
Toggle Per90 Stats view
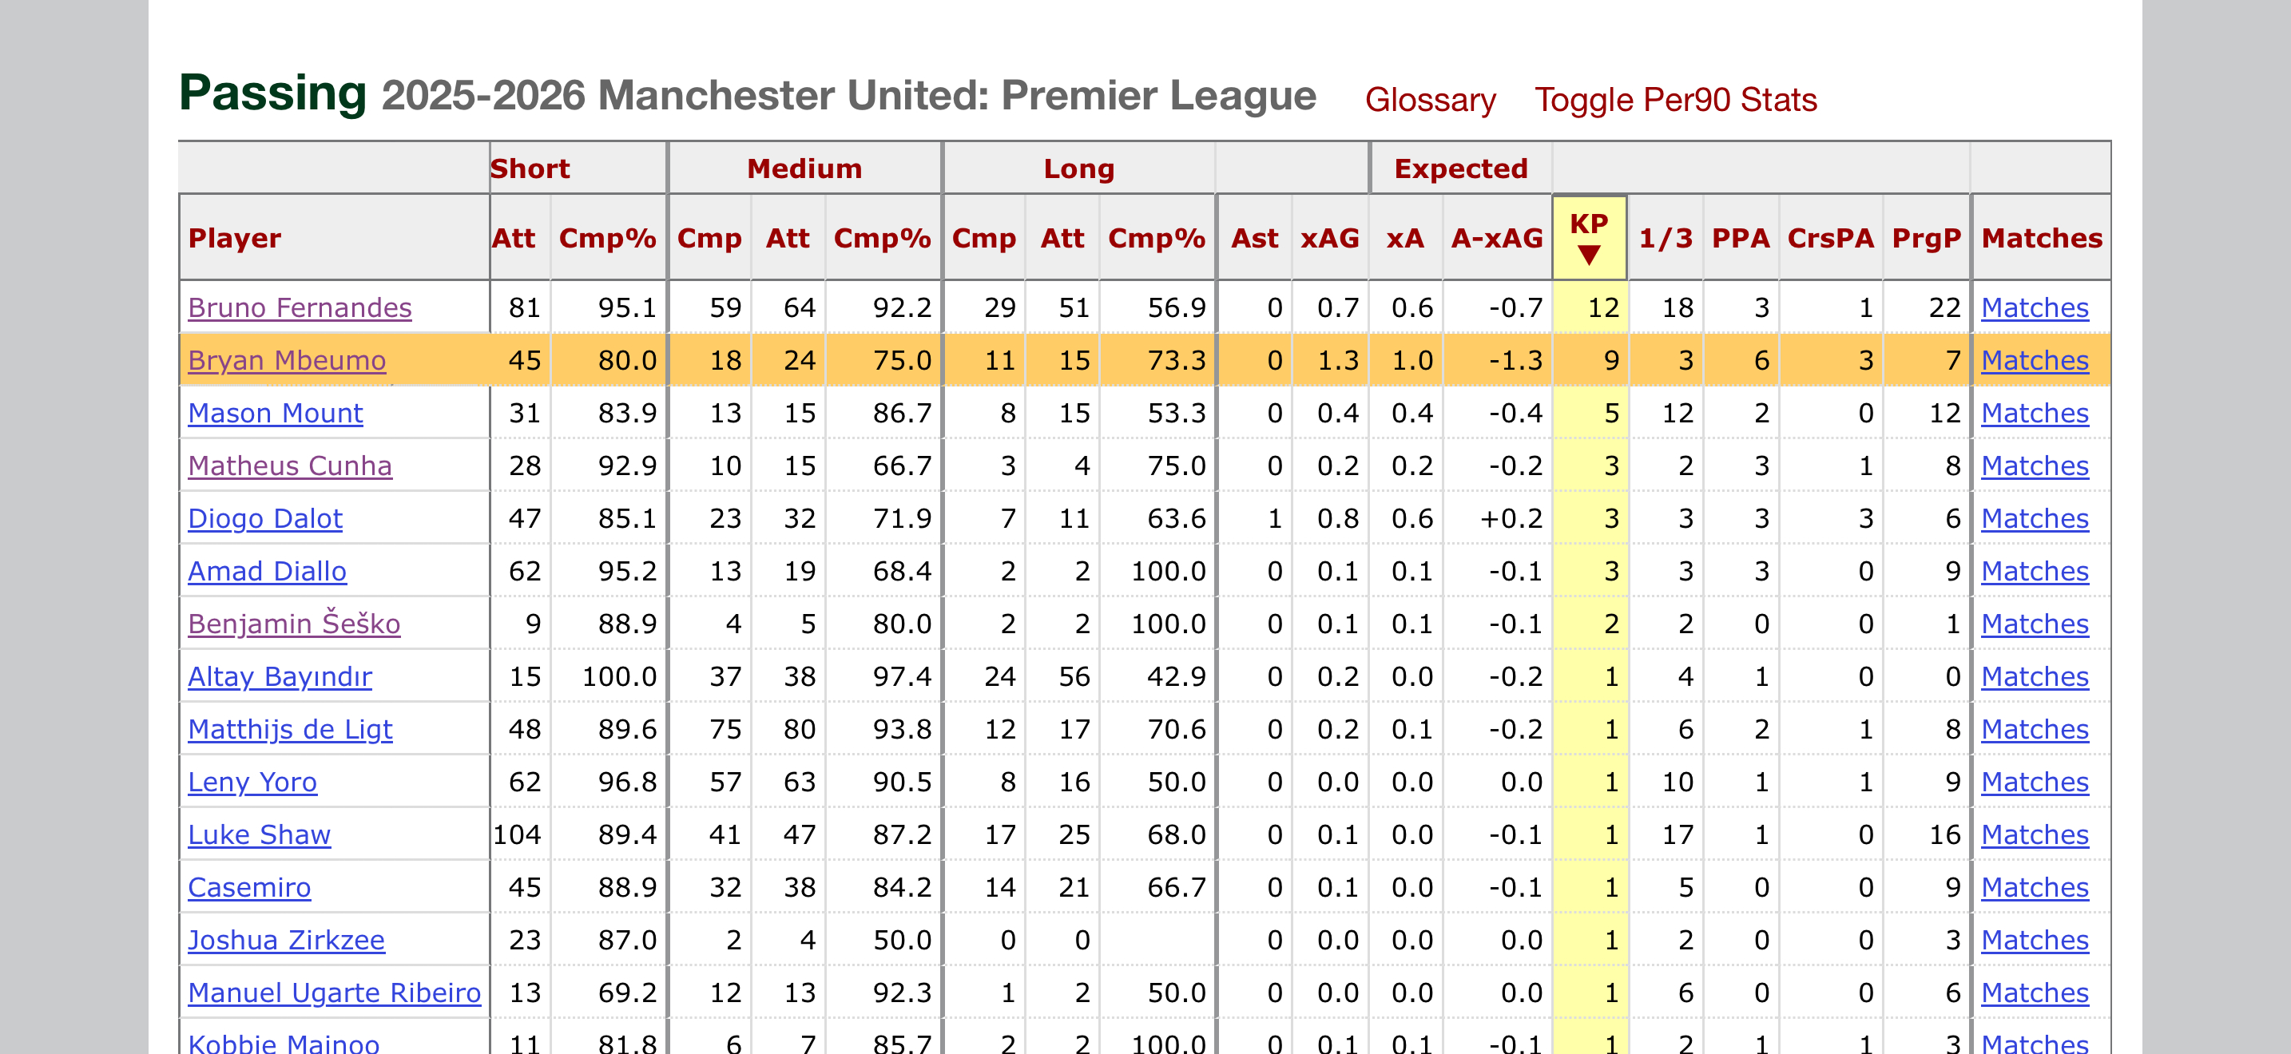pos(1676,100)
